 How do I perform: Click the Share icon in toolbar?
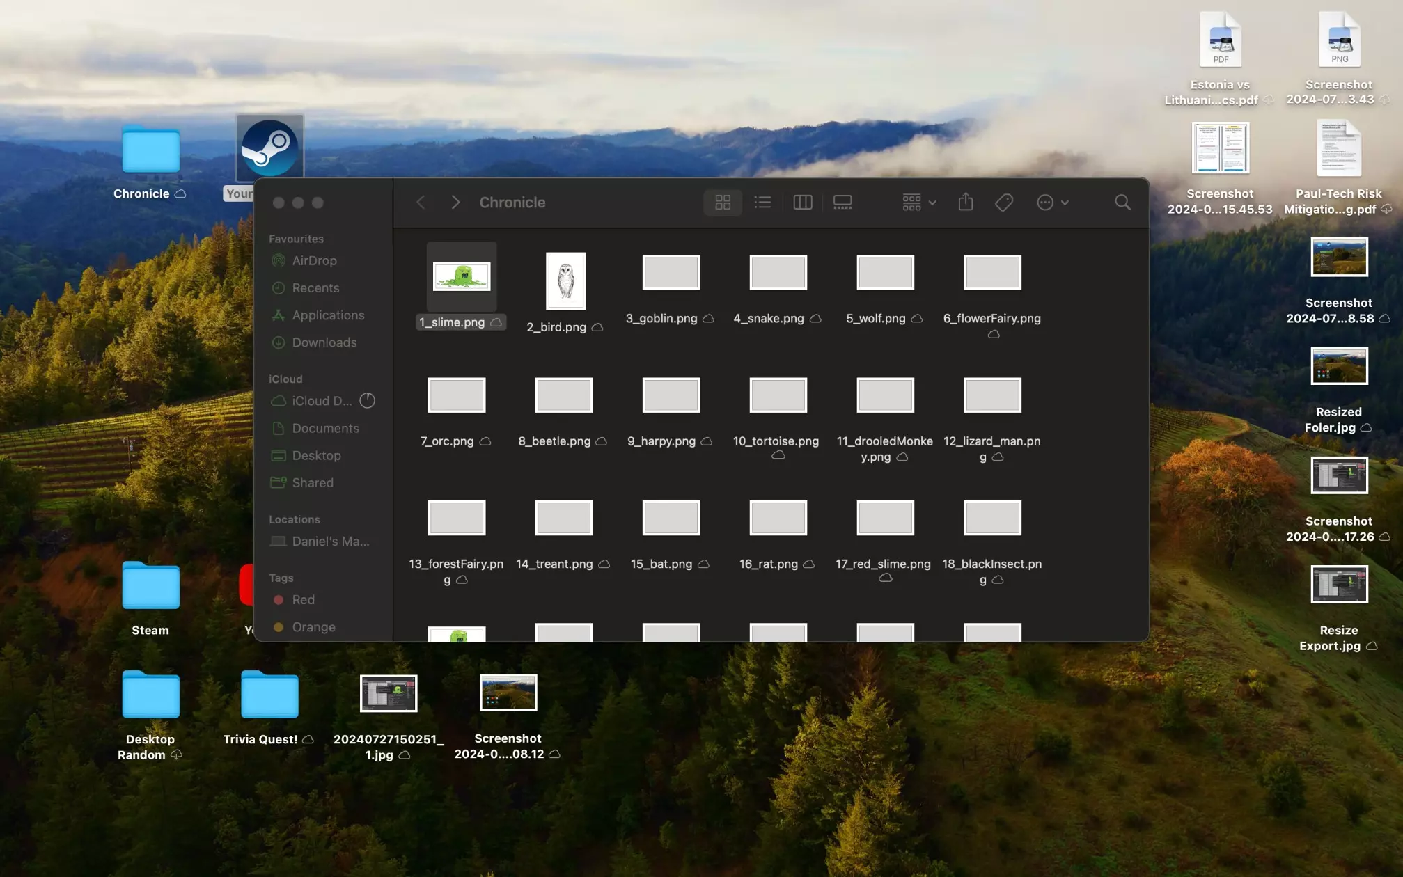click(x=965, y=203)
